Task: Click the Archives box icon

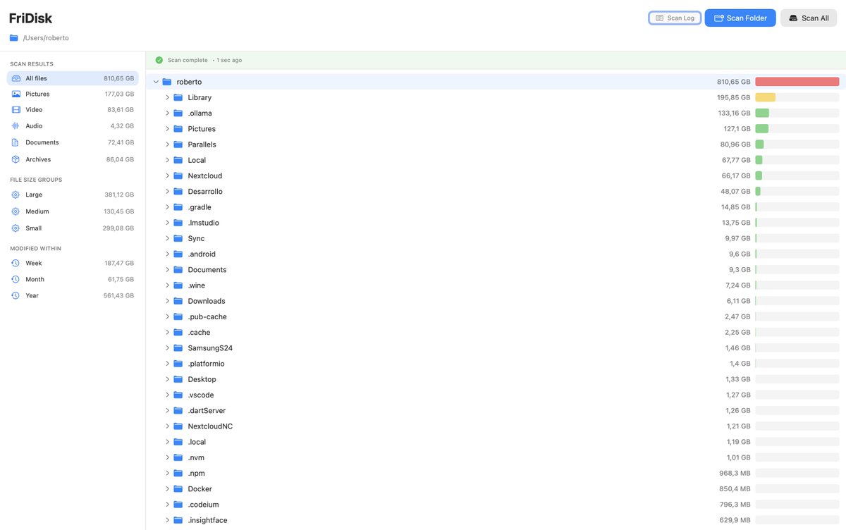Action: point(16,159)
